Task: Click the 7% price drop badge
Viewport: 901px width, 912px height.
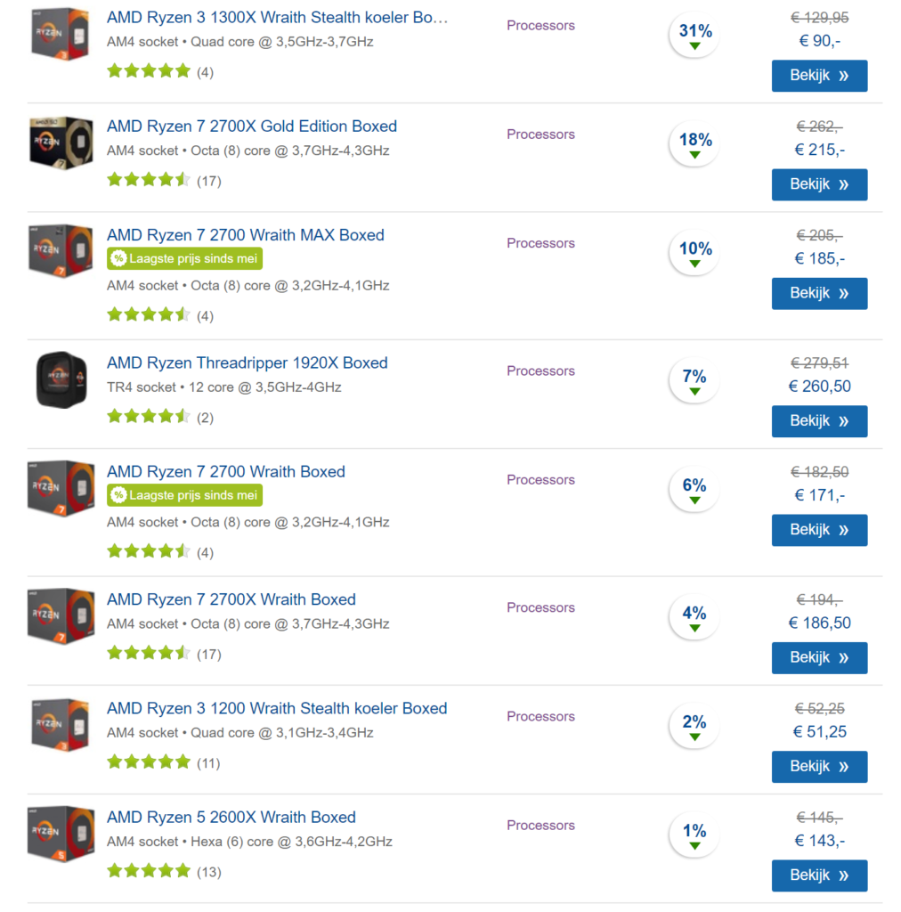Action: tap(694, 380)
